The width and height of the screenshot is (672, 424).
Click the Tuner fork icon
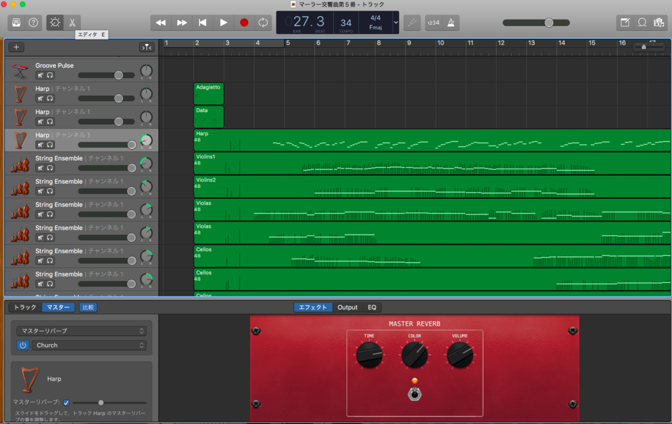412,22
